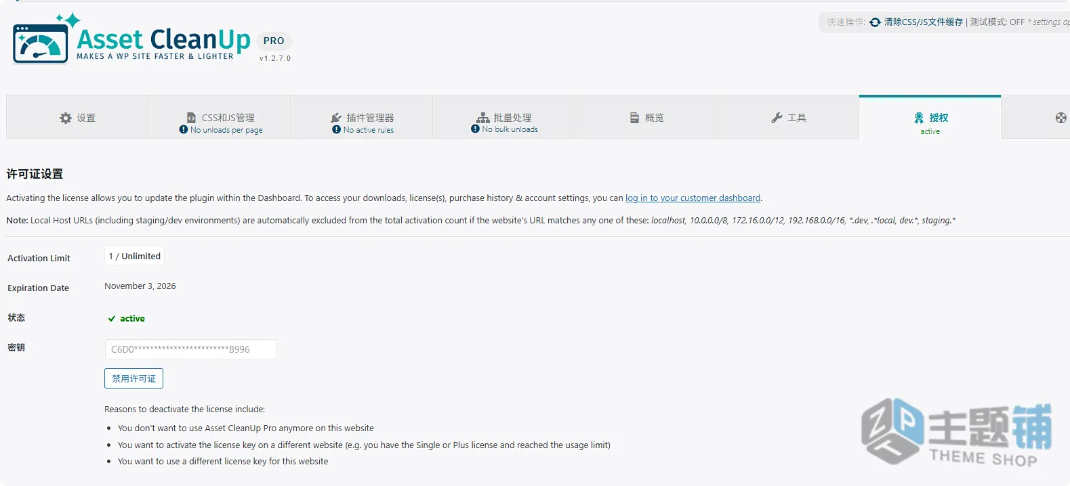Click the '测试模式: OFF' text
The image size is (1070, 486).
[x=997, y=22]
